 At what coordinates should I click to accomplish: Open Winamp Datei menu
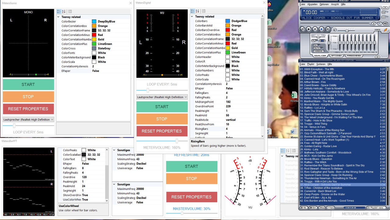point(302,4)
